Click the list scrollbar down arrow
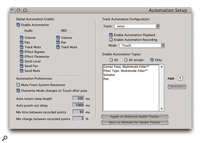This screenshot has height=143, width=203. point(162,109)
